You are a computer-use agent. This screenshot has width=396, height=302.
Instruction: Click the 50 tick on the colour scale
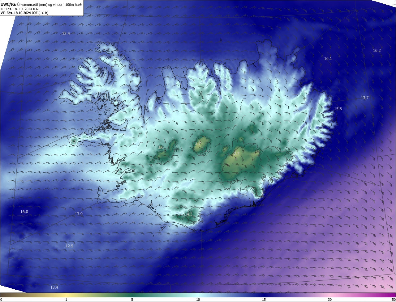(394, 300)
